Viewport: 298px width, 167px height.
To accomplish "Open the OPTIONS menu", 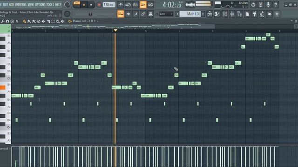I will [40, 4].
